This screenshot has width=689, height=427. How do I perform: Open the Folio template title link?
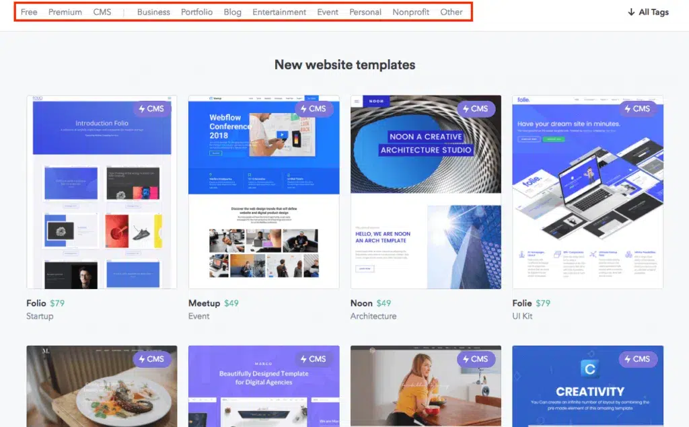pyautogui.click(x=36, y=303)
